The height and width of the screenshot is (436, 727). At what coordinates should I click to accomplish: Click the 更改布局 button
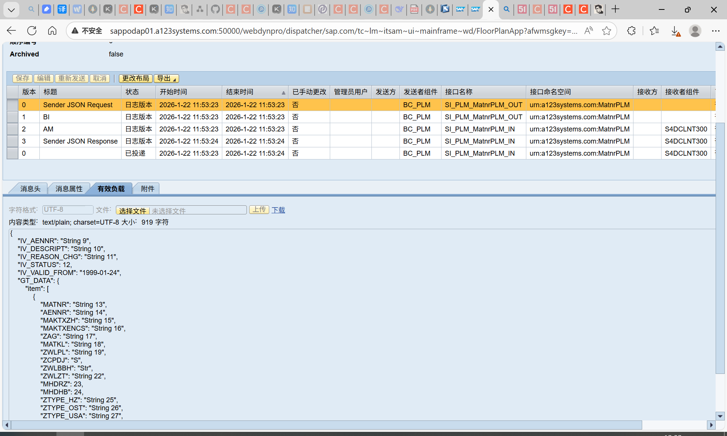point(136,78)
